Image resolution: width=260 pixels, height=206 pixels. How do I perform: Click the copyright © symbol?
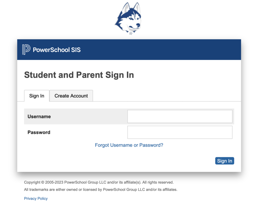click(x=43, y=182)
